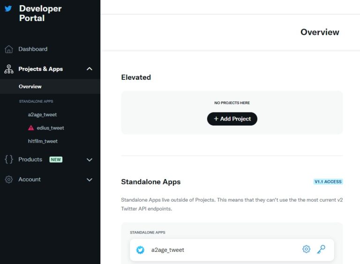Click a2age_tweet app name in card

[x=167, y=250]
